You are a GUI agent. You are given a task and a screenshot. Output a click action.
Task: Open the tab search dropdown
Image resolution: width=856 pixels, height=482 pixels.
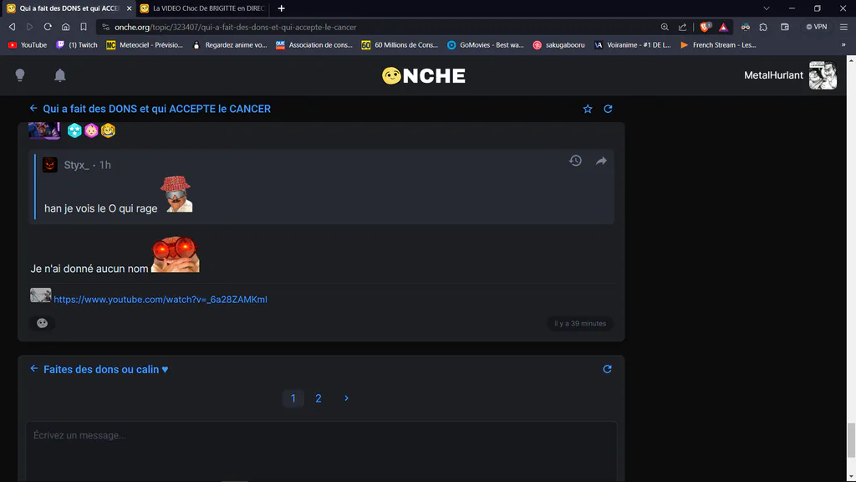[x=767, y=8]
